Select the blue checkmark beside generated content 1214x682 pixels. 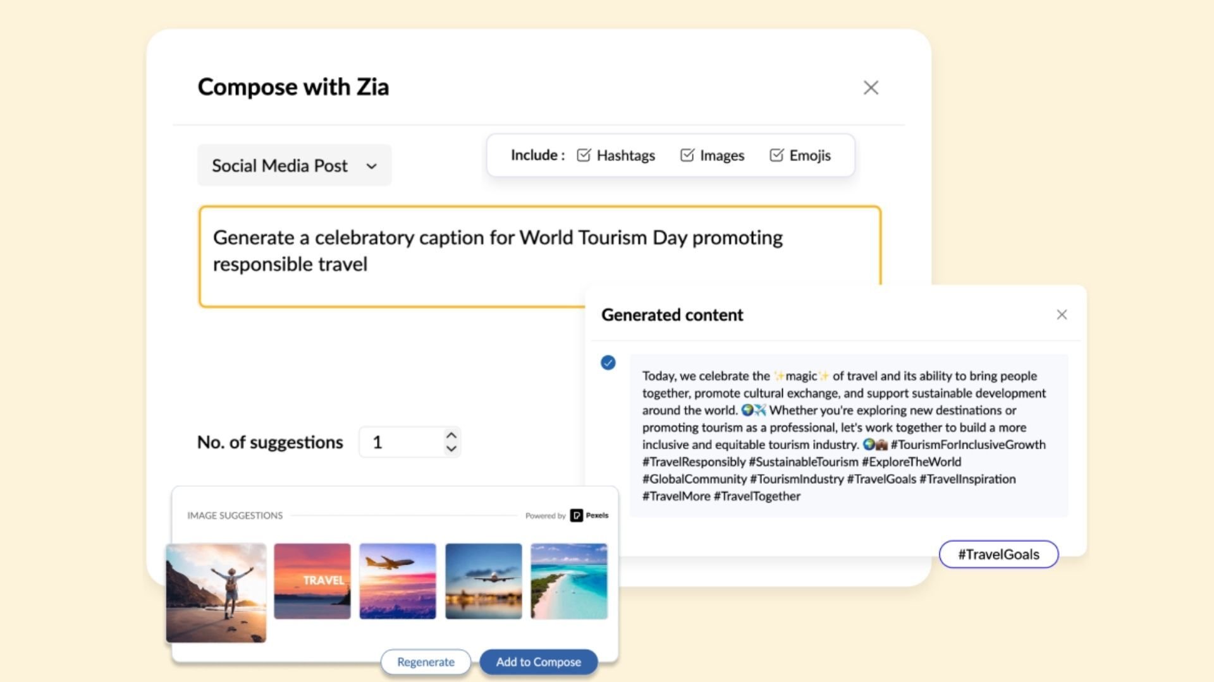pyautogui.click(x=608, y=362)
